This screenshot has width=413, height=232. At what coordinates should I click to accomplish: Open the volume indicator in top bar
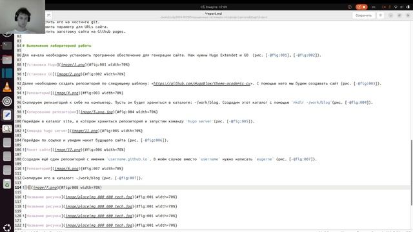coord(401,7)
